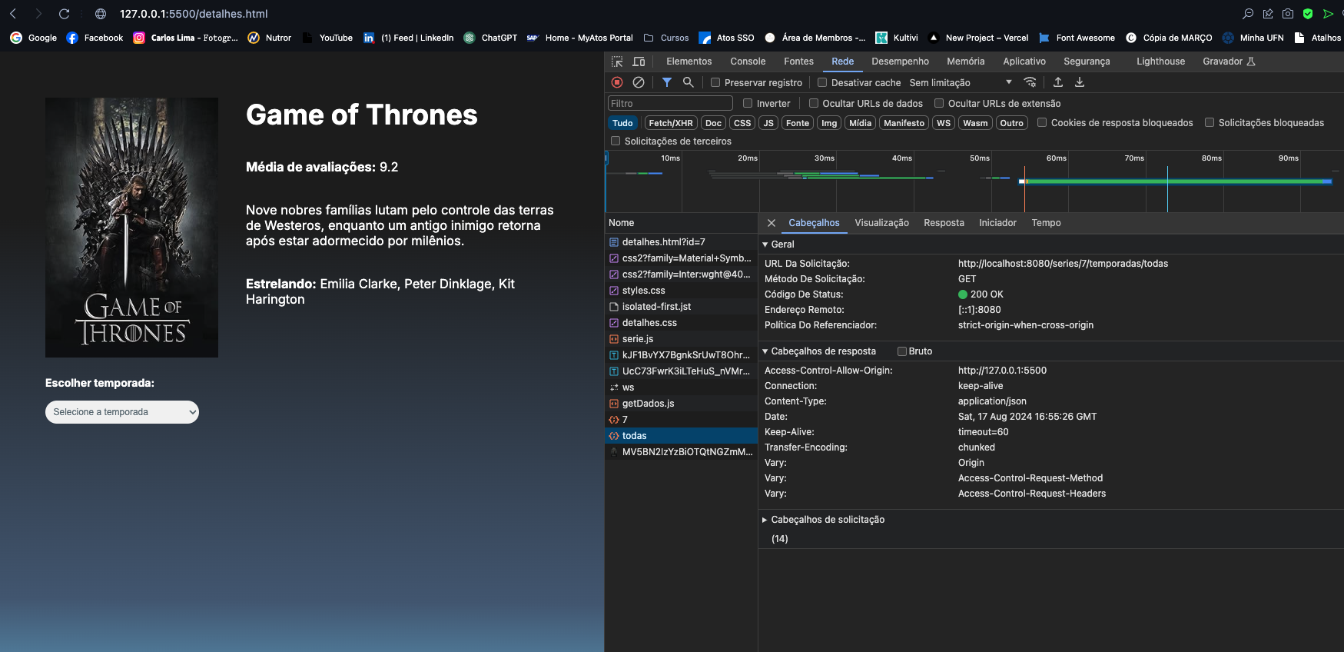This screenshot has width=1344, height=652.
Task: Filter requests by Img type
Action: point(829,123)
